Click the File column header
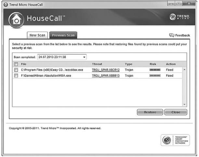Screen dimensions: 199x157 [x=24, y=64]
